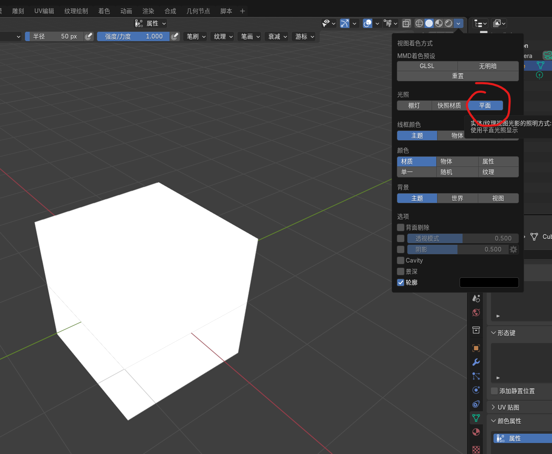Open Modifiers wrench properties tab
Viewport: 552px width, 454px height.
[476, 362]
